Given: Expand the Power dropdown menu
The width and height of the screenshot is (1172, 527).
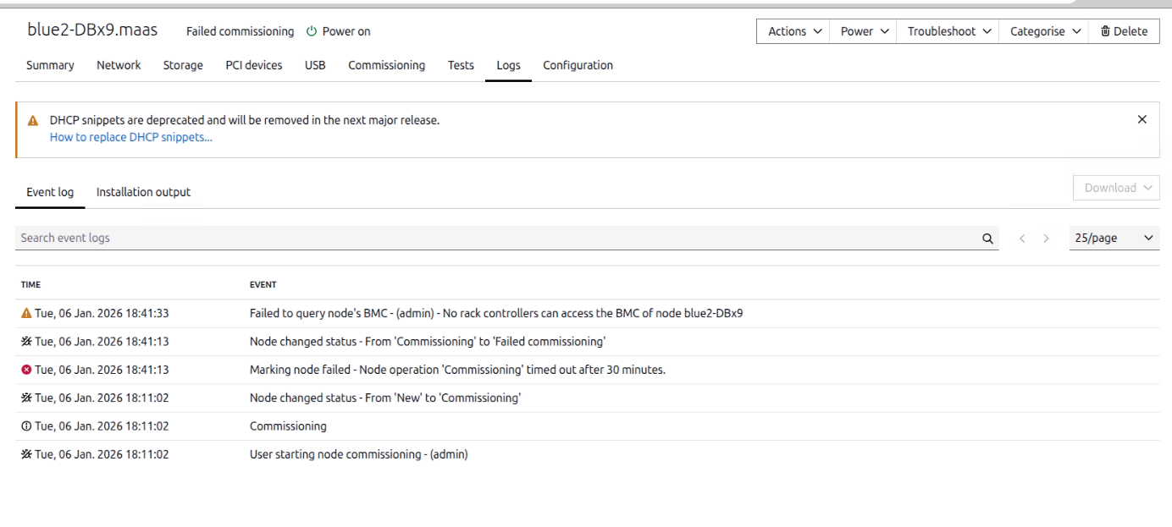Looking at the screenshot, I should (864, 31).
